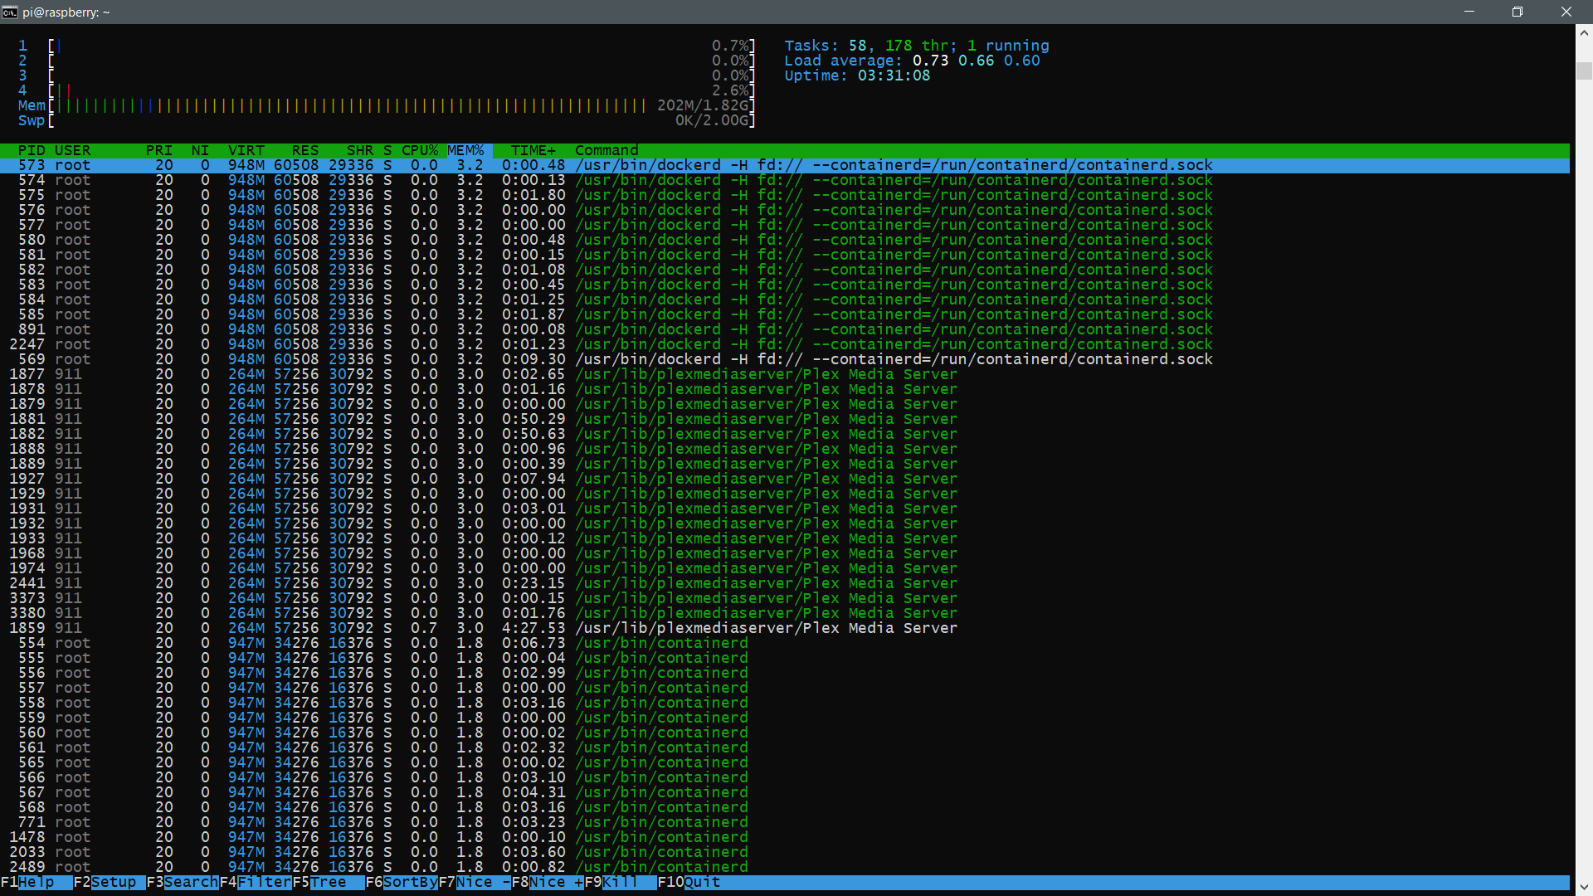Sort by the TIME+ column header
This screenshot has width=1593, height=896.
pyautogui.click(x=533, y=150)
